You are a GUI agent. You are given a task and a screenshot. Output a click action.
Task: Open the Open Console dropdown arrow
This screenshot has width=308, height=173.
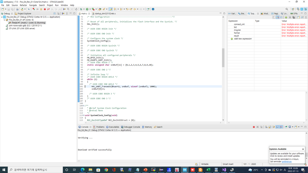pyautogui.click(x=299, y=127)
